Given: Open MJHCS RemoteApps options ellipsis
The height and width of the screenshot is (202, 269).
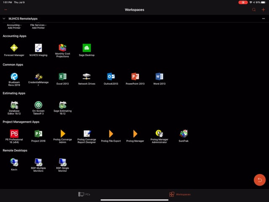Looking at the screenshot, I should click(x=264, y=19).
